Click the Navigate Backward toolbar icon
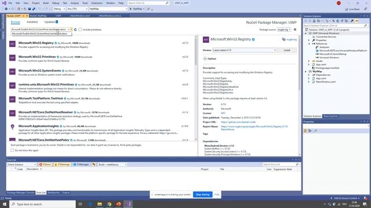371x208 pixels. (6, 9)
